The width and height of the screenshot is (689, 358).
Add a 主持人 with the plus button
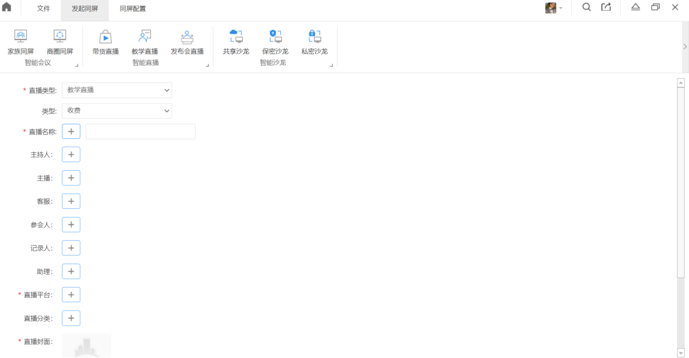point(71,155)
